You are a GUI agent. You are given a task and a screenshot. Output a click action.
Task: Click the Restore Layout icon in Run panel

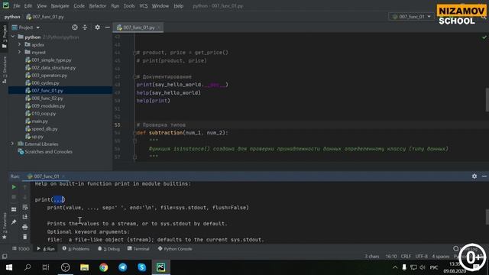[x=14, y=209]
